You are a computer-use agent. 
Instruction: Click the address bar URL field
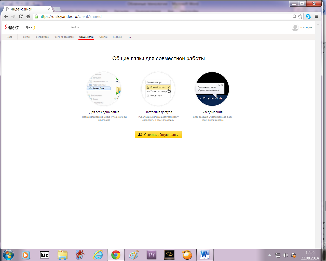(163, 16)
